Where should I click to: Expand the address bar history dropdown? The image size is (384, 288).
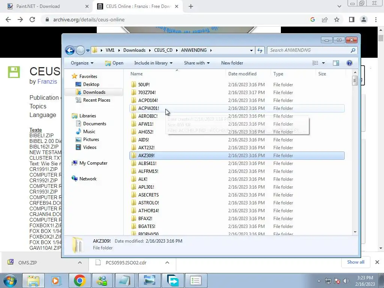click(251, 51)
